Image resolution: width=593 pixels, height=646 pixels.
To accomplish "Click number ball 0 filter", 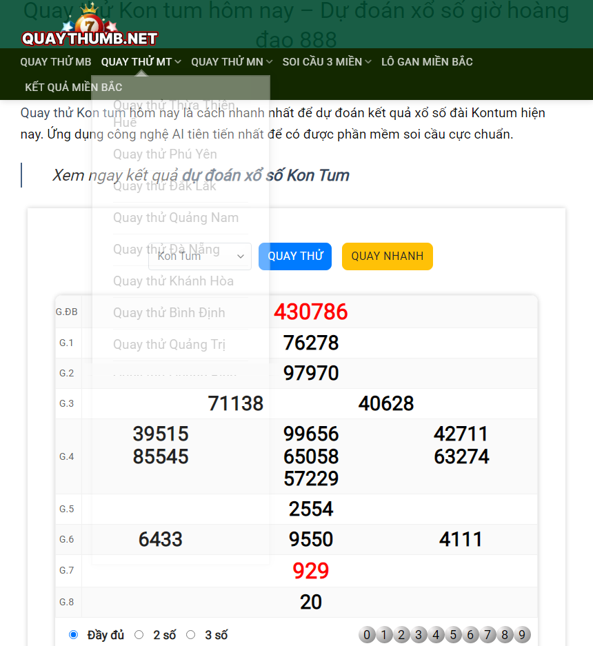I will tap(367, 635).
